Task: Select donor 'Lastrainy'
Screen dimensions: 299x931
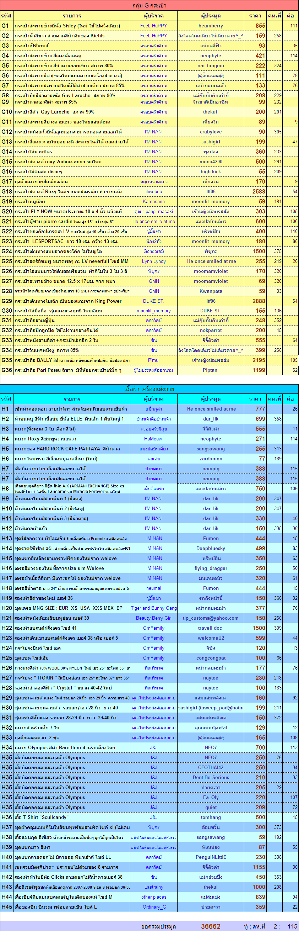Action: [x=154, y=887]
